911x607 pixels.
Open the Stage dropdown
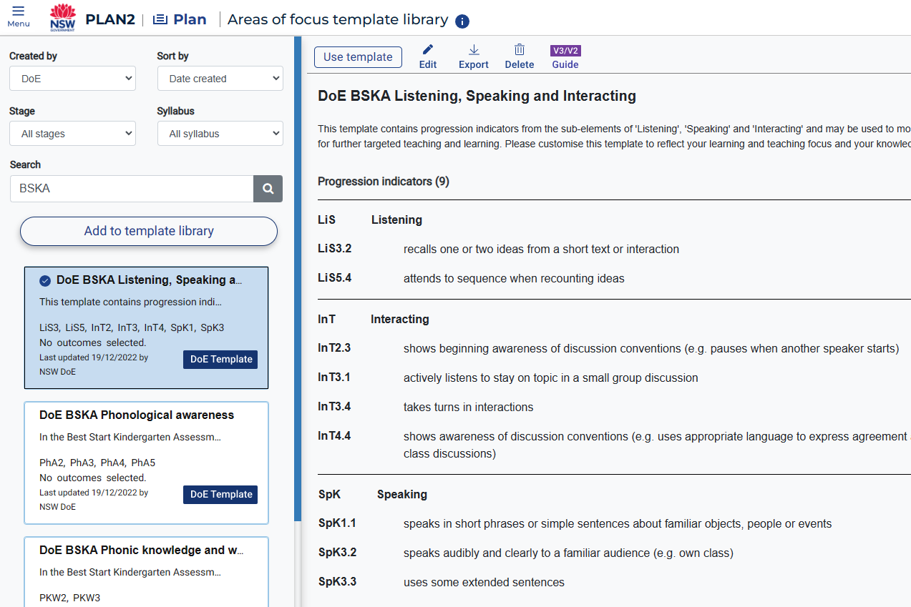(x=72, y=134)
